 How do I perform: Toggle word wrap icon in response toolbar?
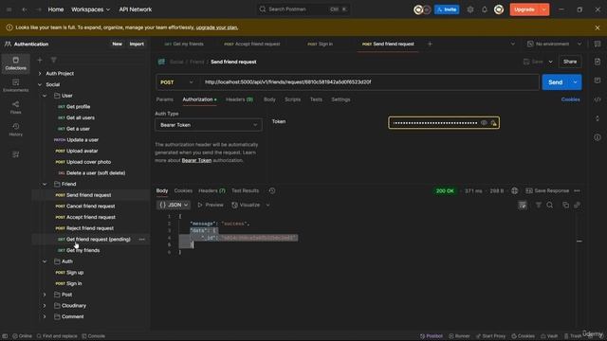[523, 206]
